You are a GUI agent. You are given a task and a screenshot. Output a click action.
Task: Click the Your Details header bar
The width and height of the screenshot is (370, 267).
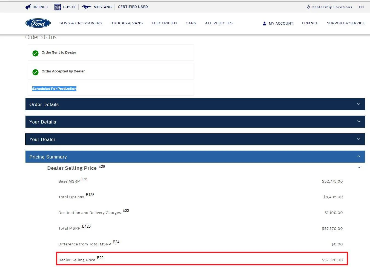195,122
